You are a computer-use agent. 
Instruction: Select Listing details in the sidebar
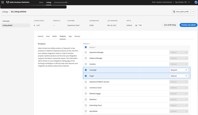16,25
